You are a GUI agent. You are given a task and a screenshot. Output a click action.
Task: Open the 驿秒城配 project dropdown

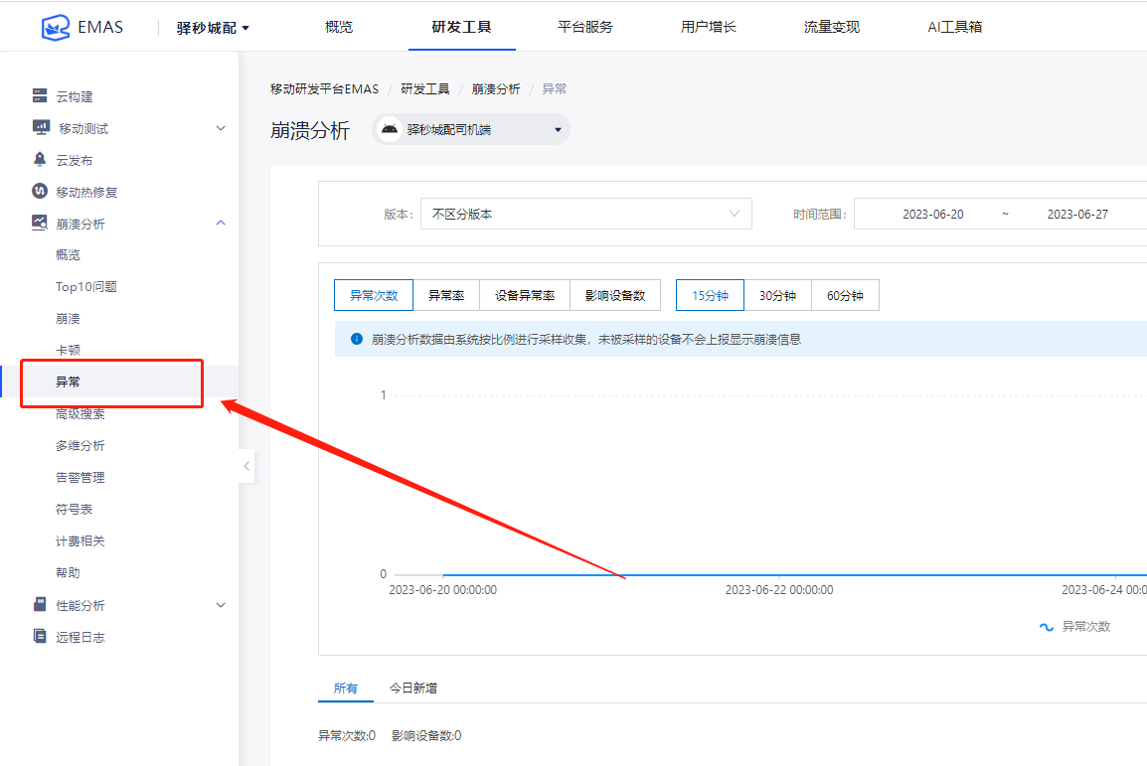click(213, 28)
